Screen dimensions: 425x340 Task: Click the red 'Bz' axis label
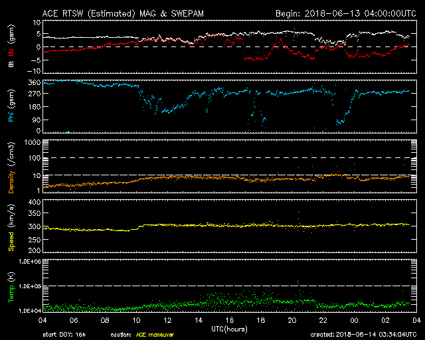click(11, 52)
